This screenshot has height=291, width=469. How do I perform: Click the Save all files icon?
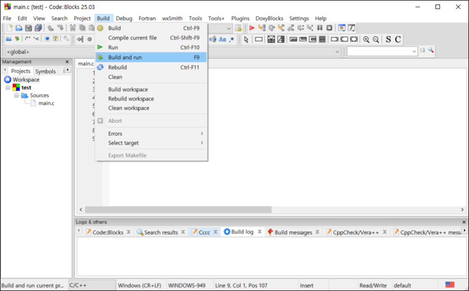pyautogui.click(x=38, y=28)
